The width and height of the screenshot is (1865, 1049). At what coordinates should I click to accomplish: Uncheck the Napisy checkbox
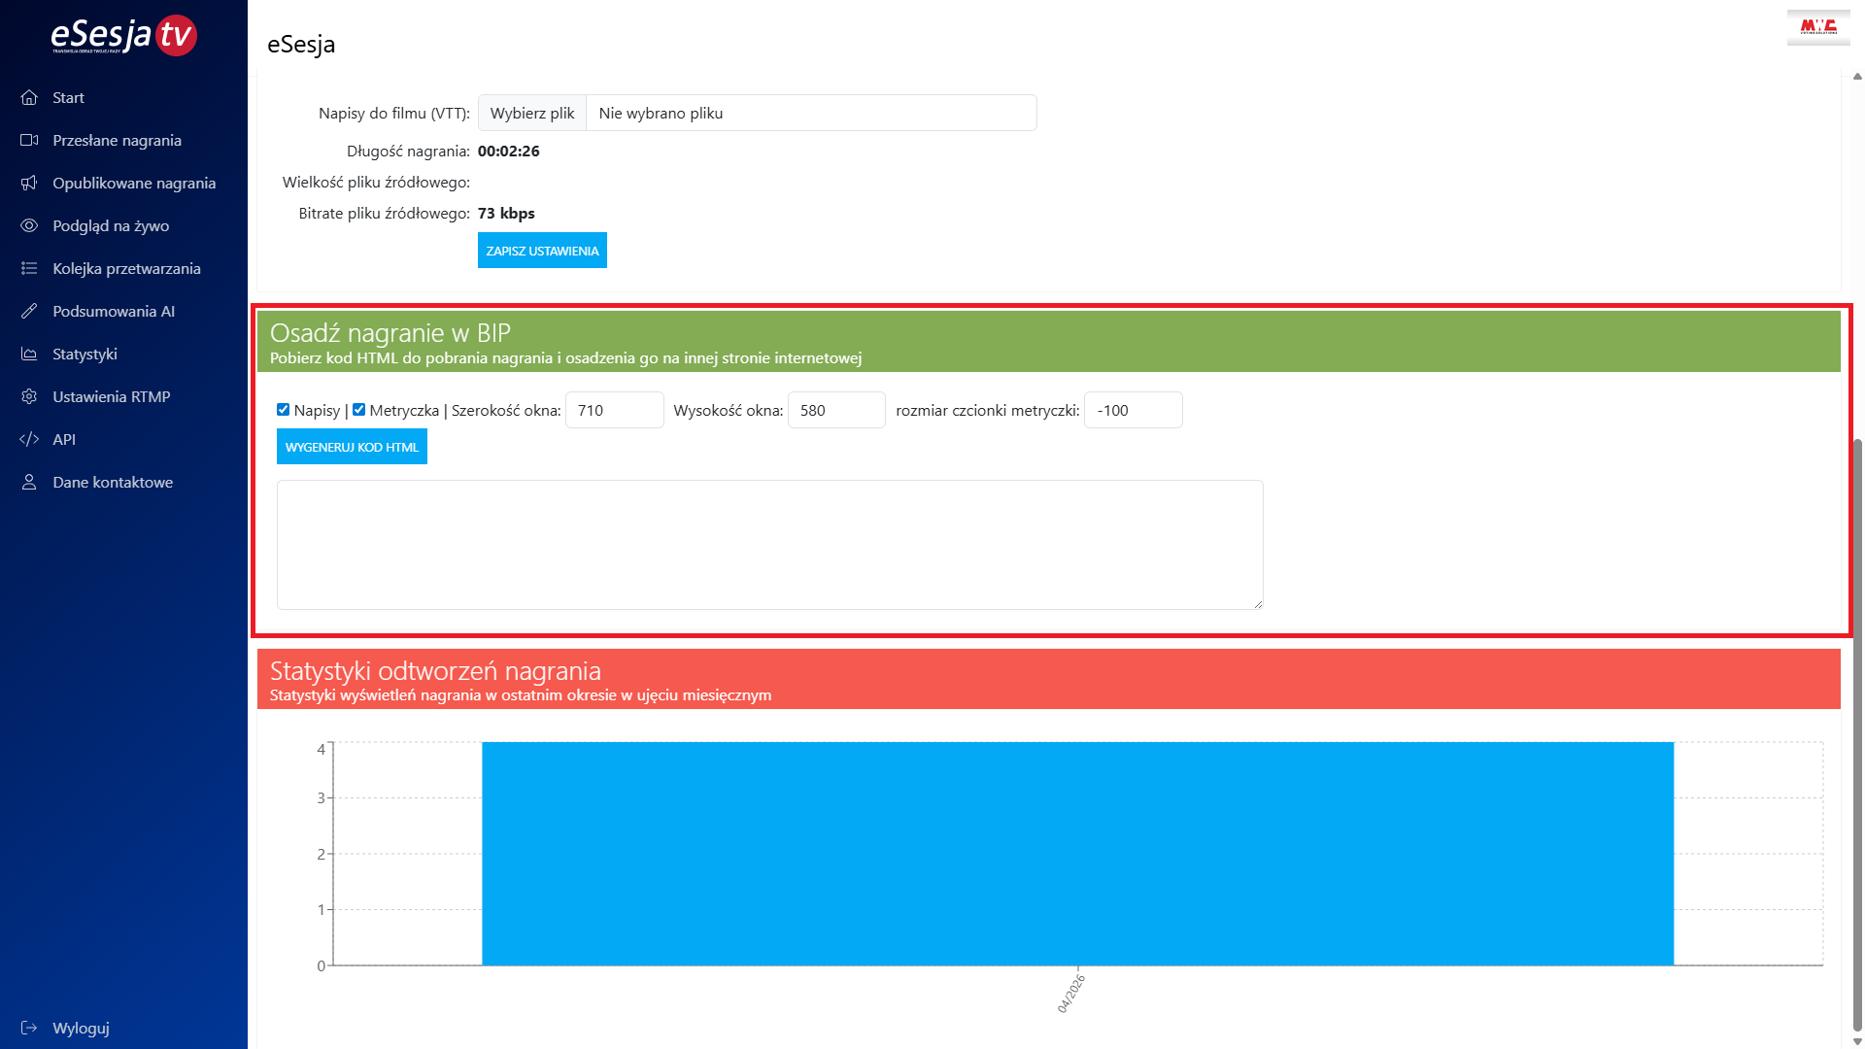[x=283, y=410]
